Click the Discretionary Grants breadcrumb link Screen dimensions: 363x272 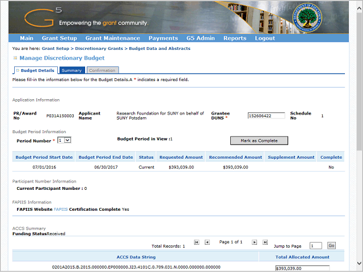coord(99,49)
